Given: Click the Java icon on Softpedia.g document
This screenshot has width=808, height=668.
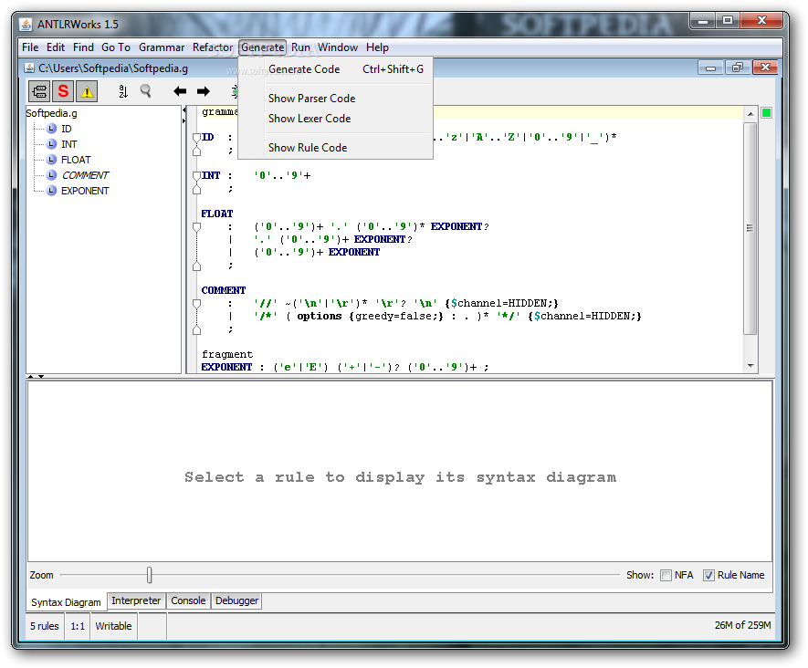Looking at the screenshot, I should [29, 68].
